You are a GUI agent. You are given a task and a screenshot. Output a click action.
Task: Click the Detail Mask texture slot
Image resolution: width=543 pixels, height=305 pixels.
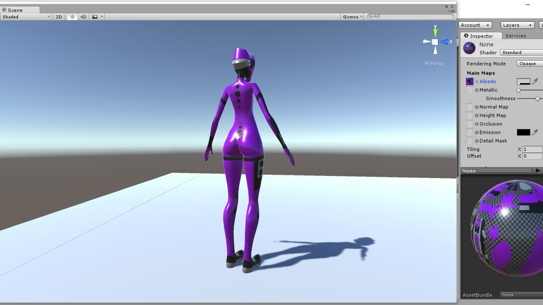(x=469, y=141)
